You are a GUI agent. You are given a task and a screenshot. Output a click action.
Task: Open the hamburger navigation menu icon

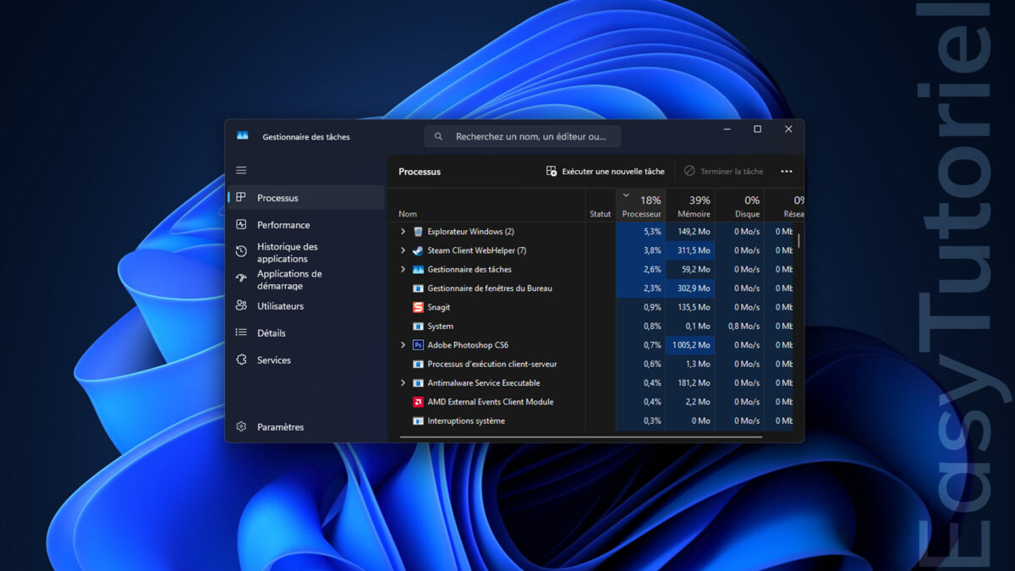(241, 170)
